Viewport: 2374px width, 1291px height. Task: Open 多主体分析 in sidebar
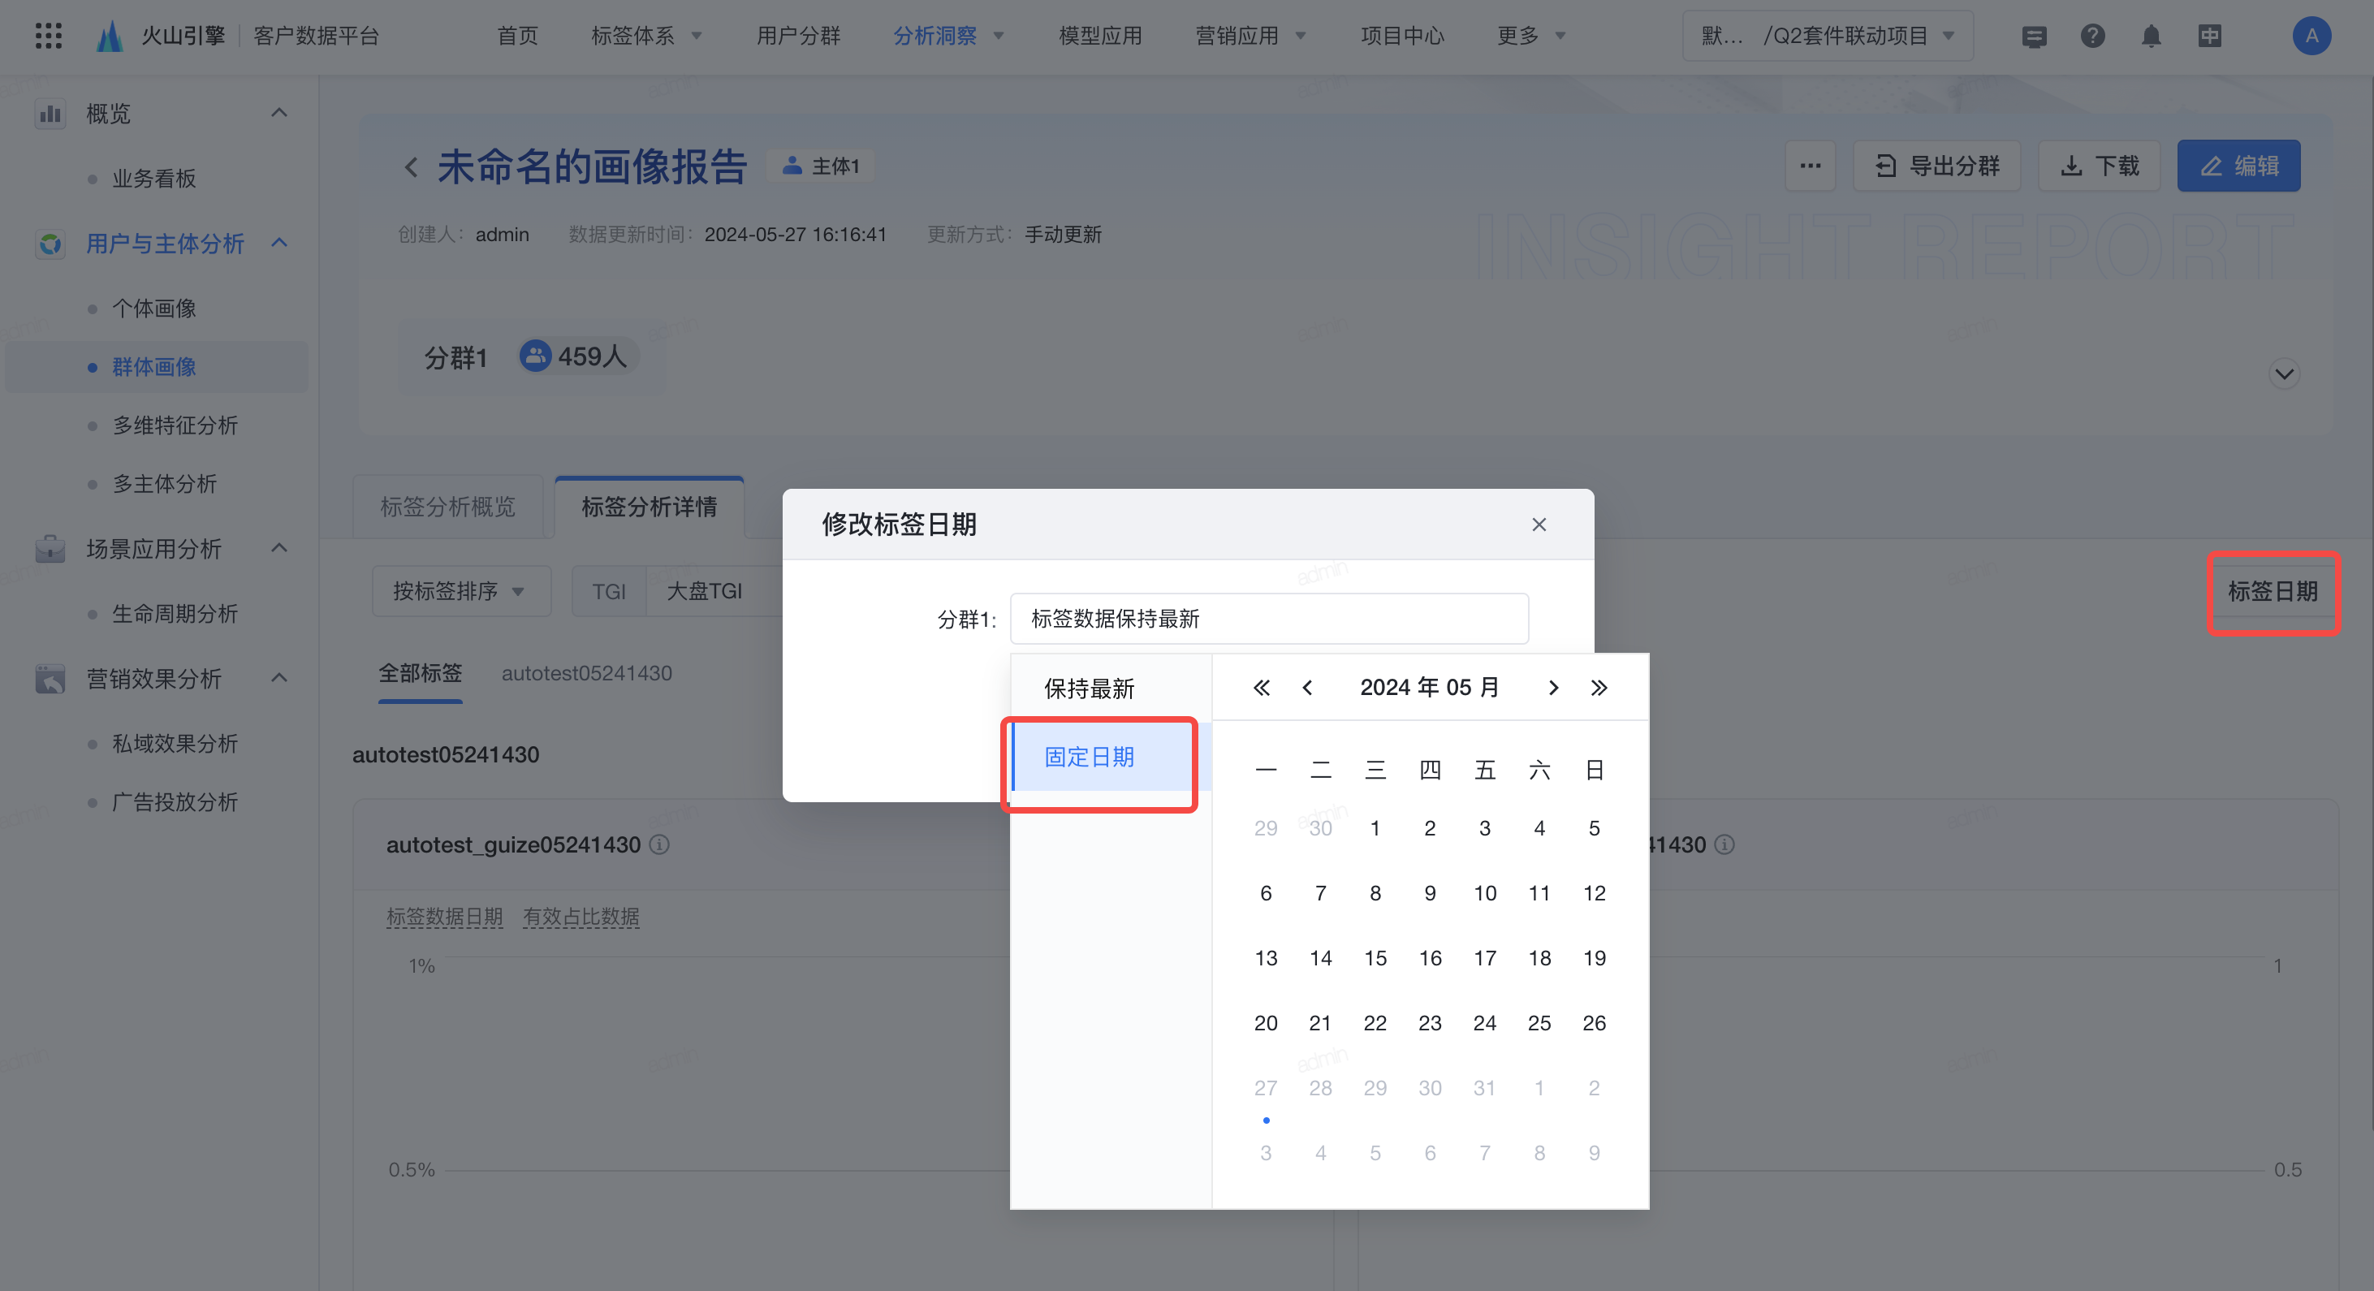(x=164, y=484)
